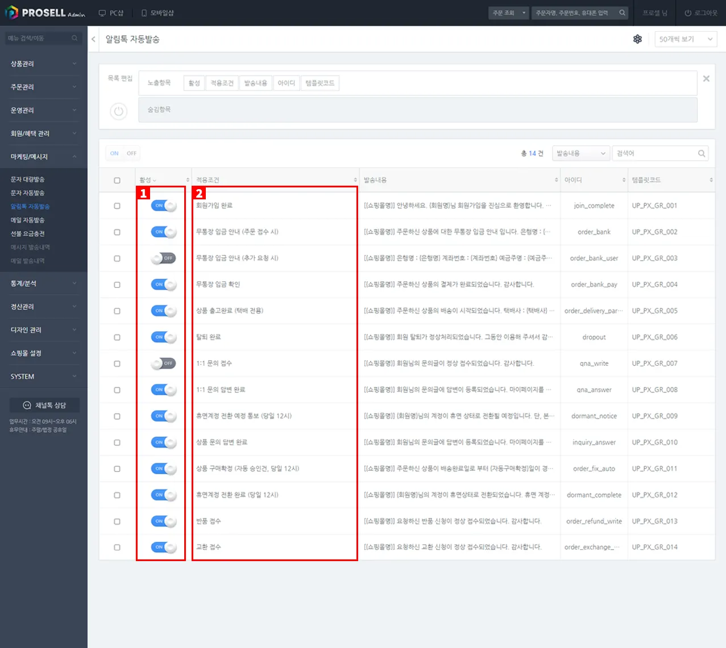Image resolution: width=726 pixels, height=648 pixels.
Task: Go to 문자 대량발송 submenu
Action: pyautogui.click(x=27, y=179)
